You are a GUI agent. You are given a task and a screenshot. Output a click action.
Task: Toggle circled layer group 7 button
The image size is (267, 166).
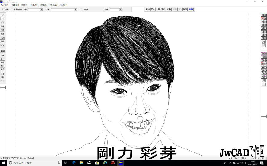262,77
